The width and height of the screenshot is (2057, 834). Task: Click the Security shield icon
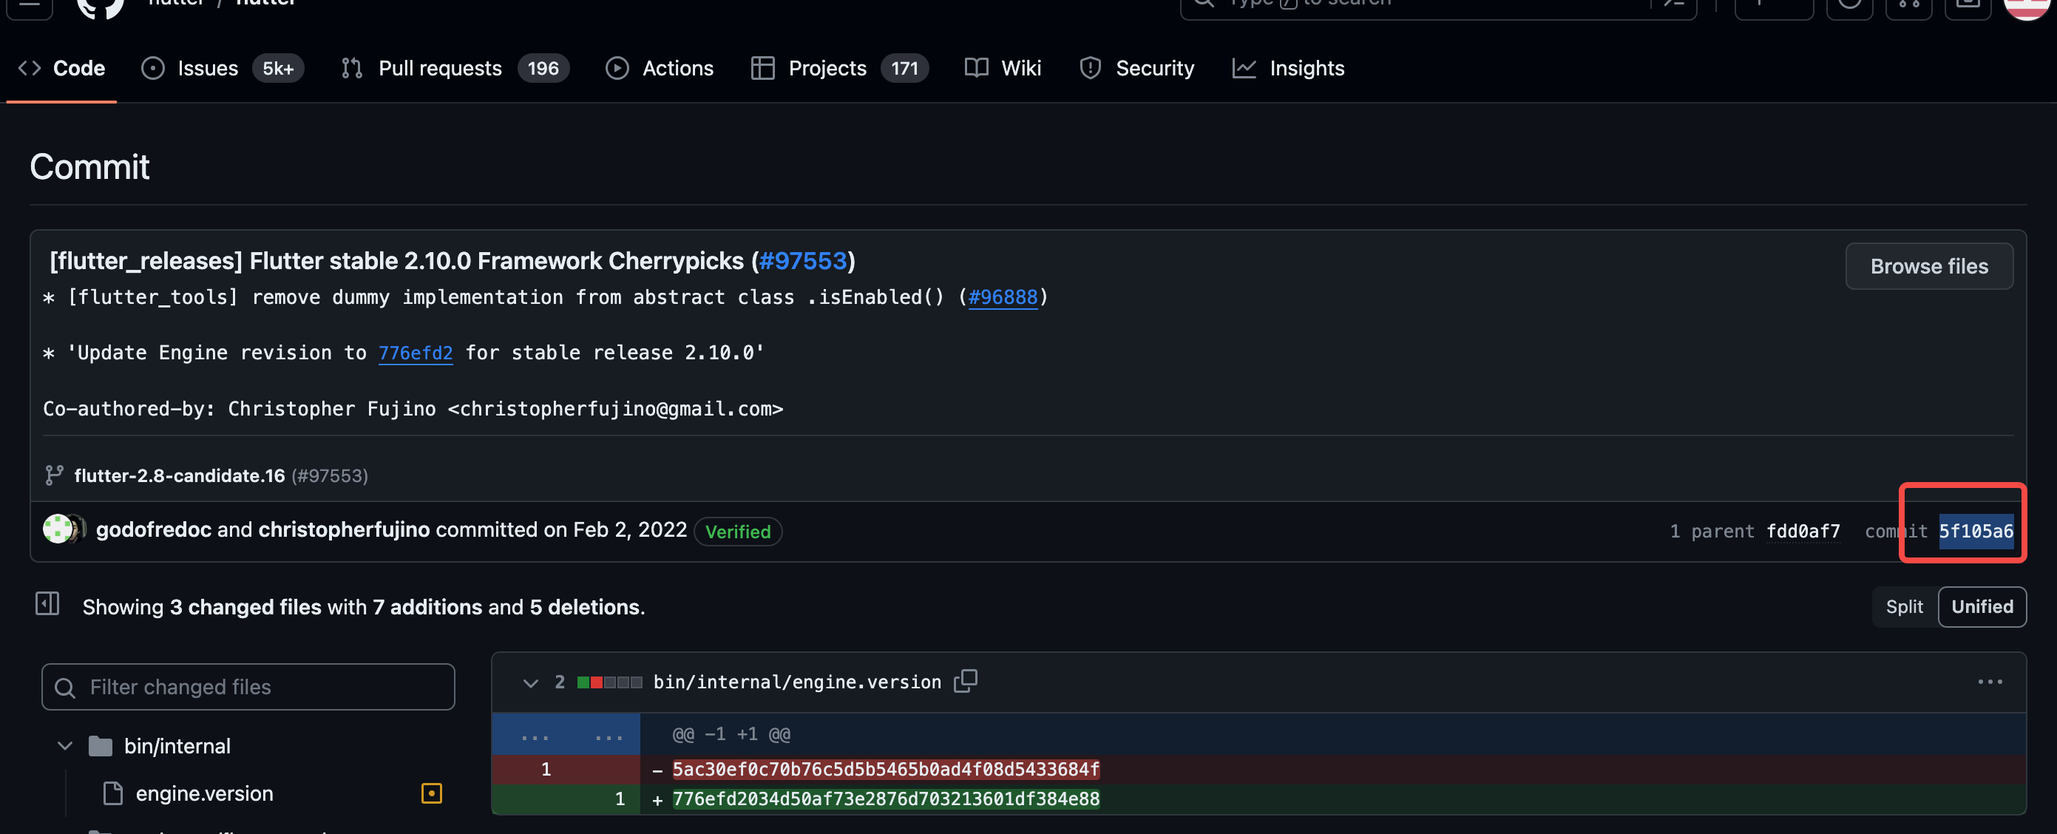click(x=1090, y=69)
